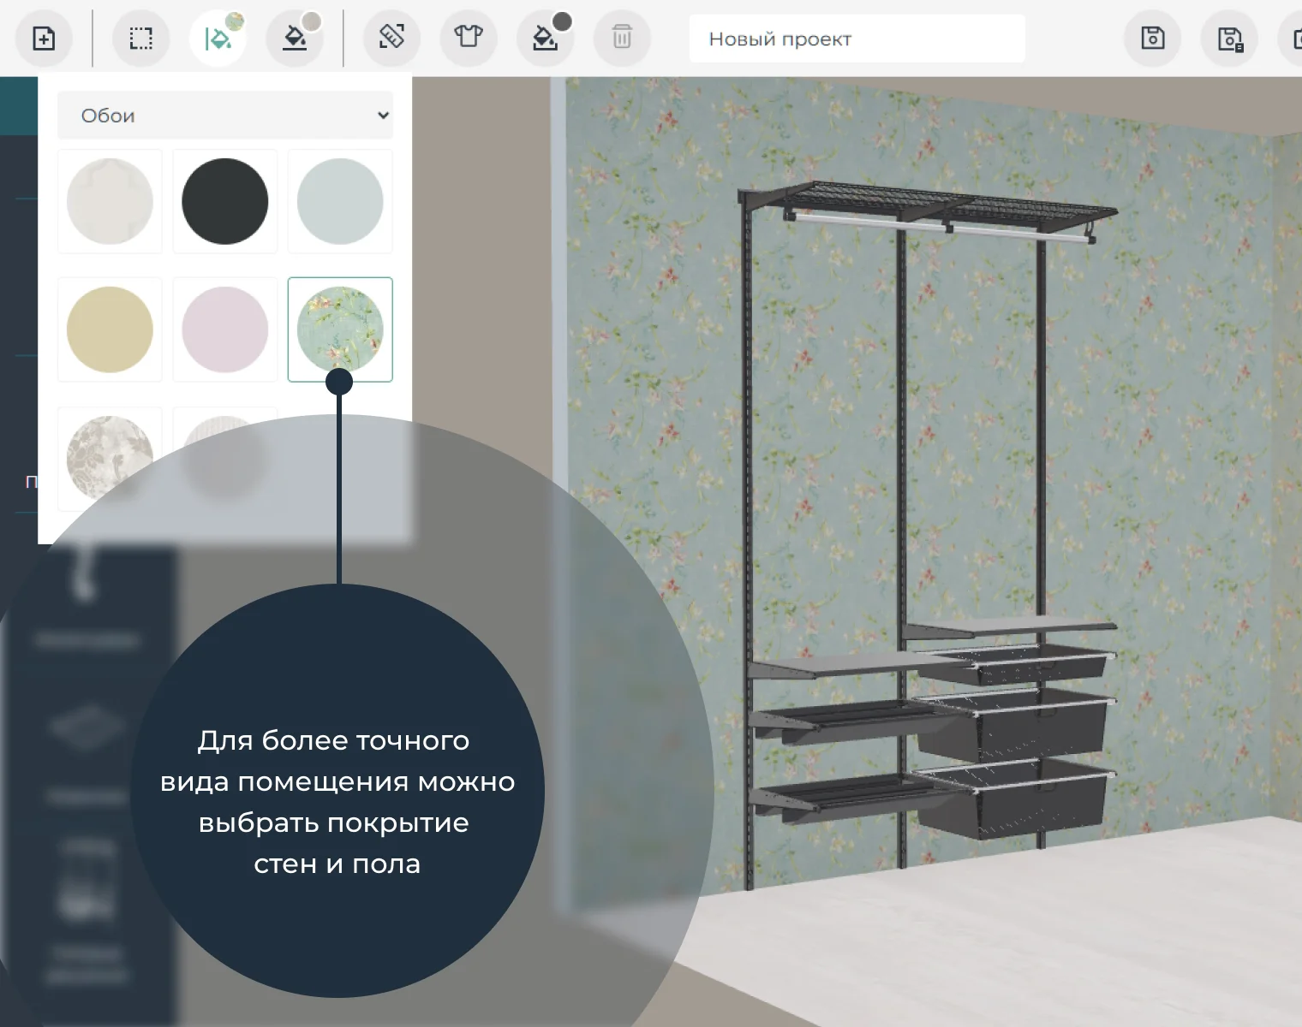
Task: Choose the floral teal wallpaper swatch
Action: pos(340,329)
